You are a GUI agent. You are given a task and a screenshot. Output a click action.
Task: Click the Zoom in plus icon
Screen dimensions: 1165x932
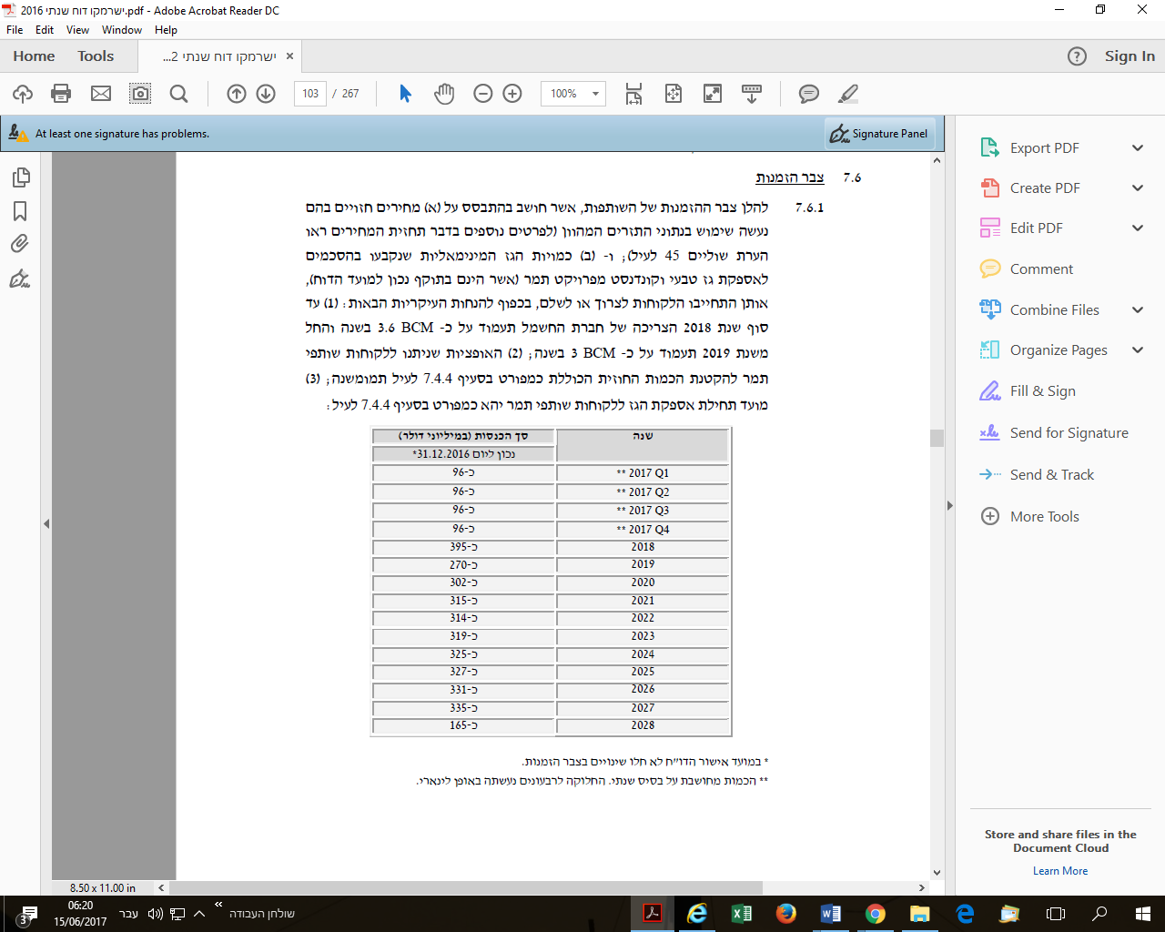512,94
